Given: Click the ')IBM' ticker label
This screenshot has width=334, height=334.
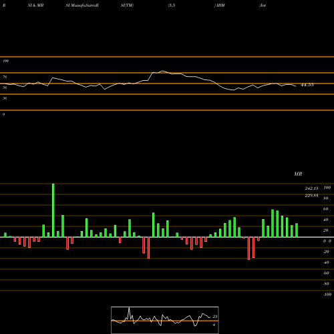Looking at the screenshot, I should tap(219, 5).
